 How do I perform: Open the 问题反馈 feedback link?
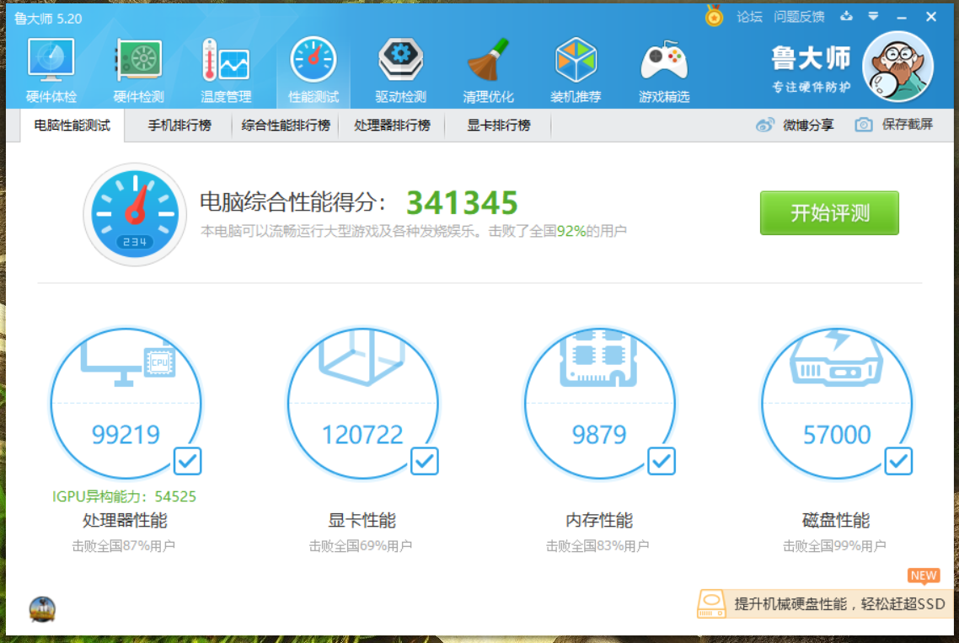point(799,17)
